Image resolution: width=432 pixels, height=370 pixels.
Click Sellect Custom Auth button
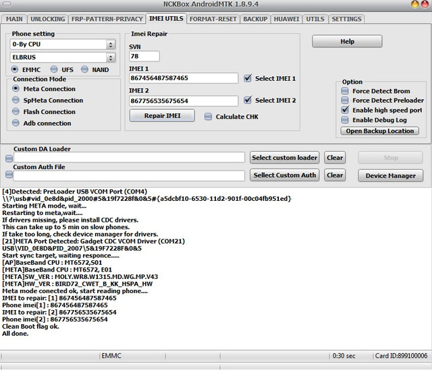click(x=284, y=175)
